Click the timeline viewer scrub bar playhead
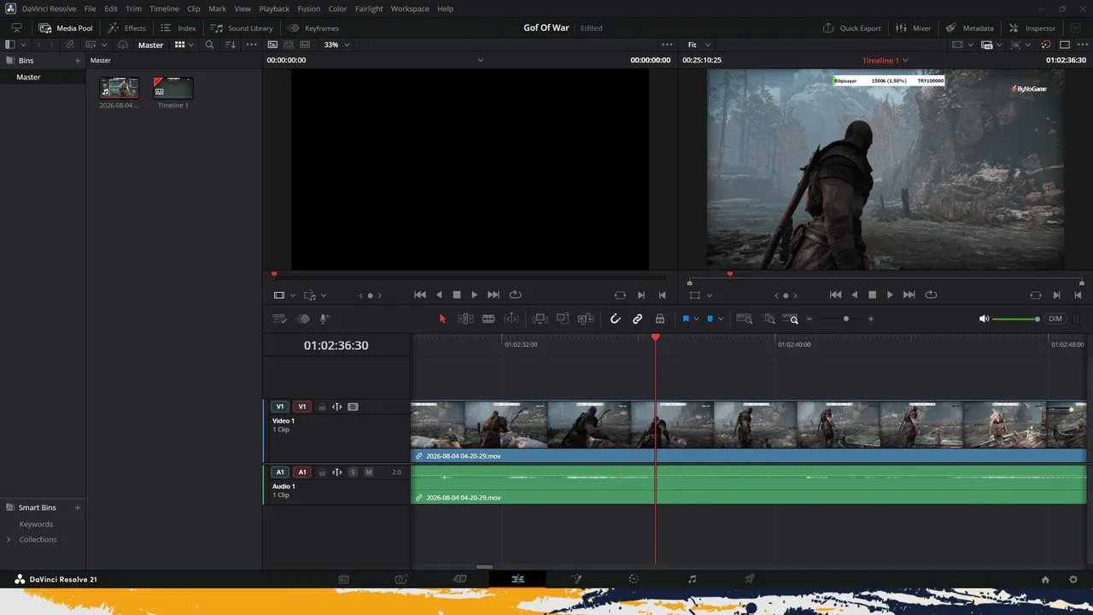The image size is (1093, 615). 730,274
